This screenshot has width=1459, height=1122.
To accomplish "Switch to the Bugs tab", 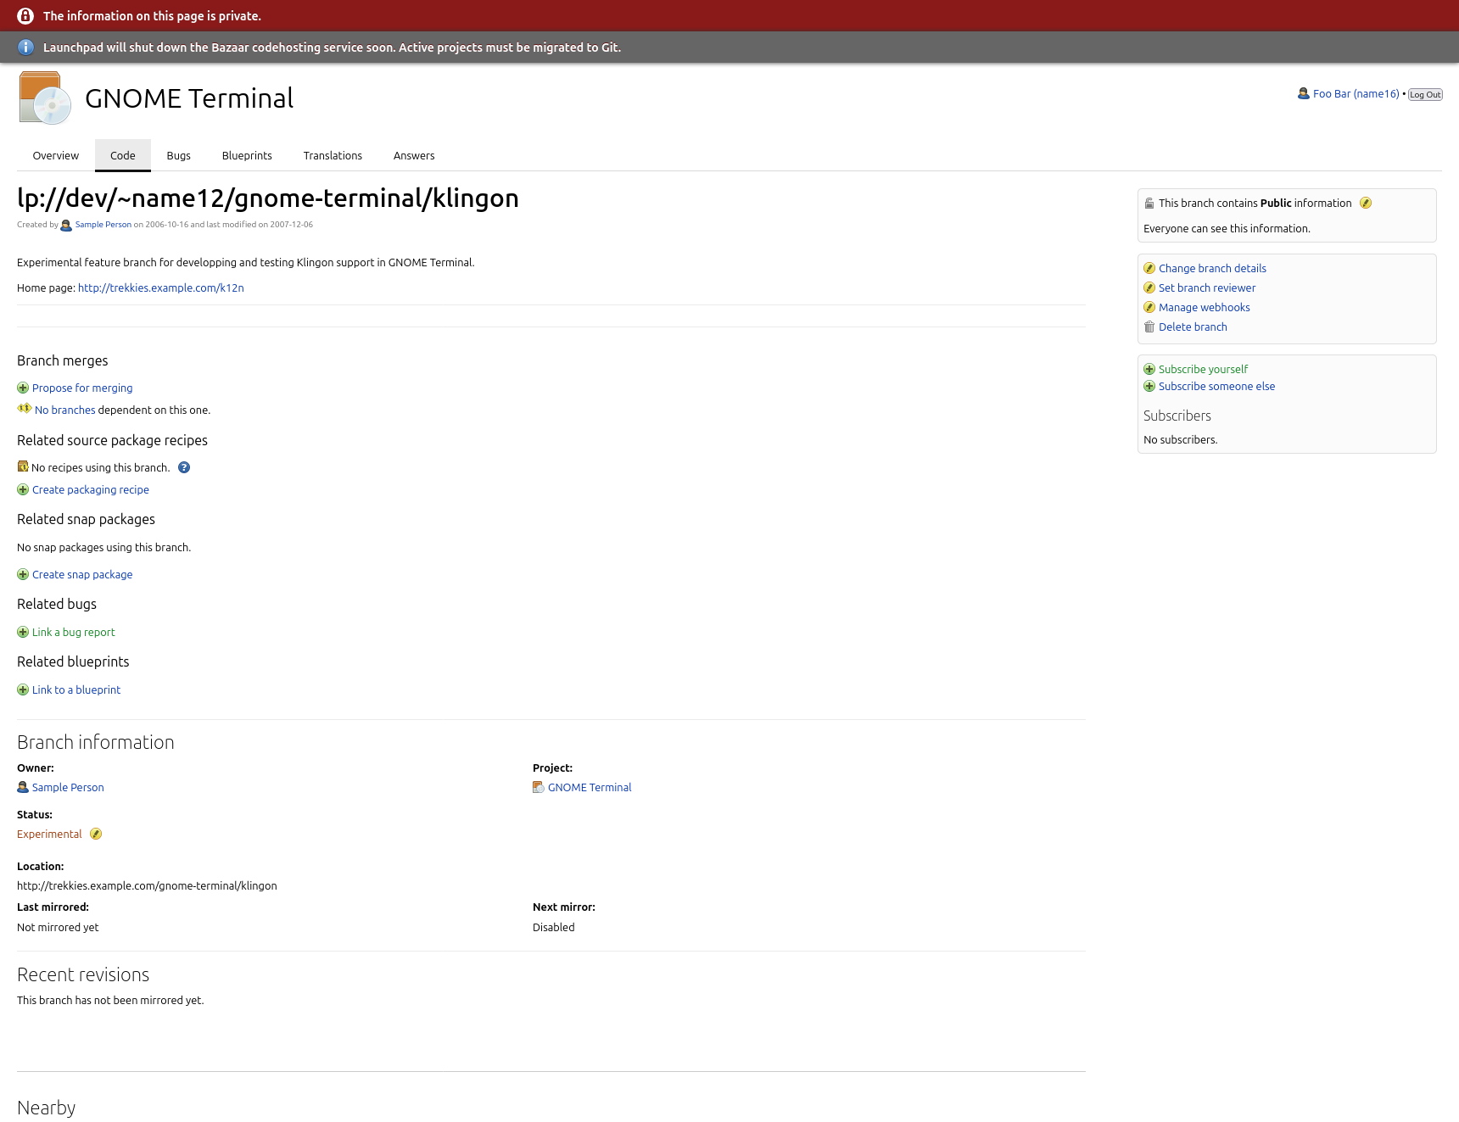I will (178, 156).
